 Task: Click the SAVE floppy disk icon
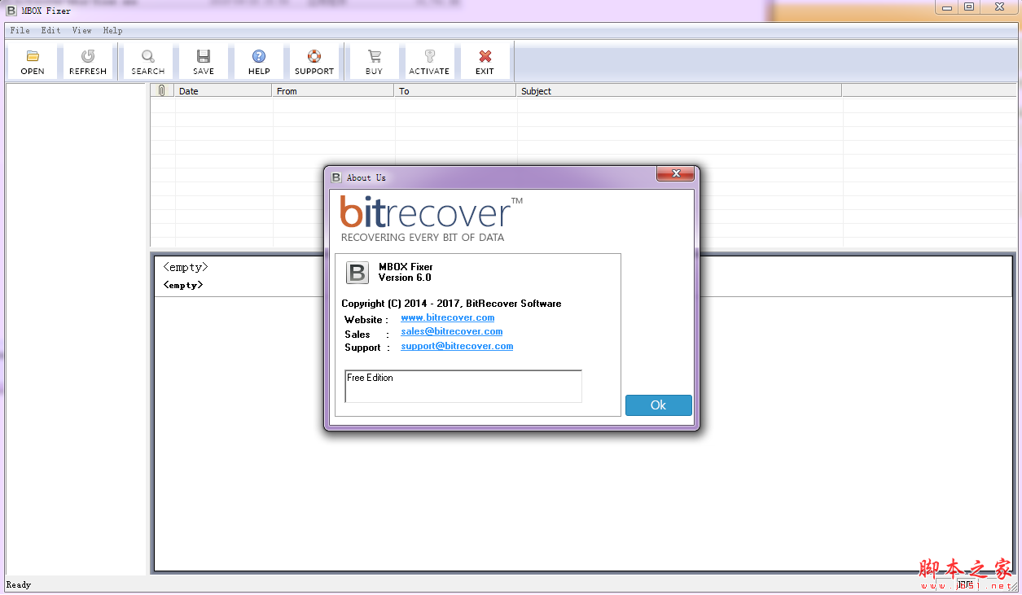204,56
